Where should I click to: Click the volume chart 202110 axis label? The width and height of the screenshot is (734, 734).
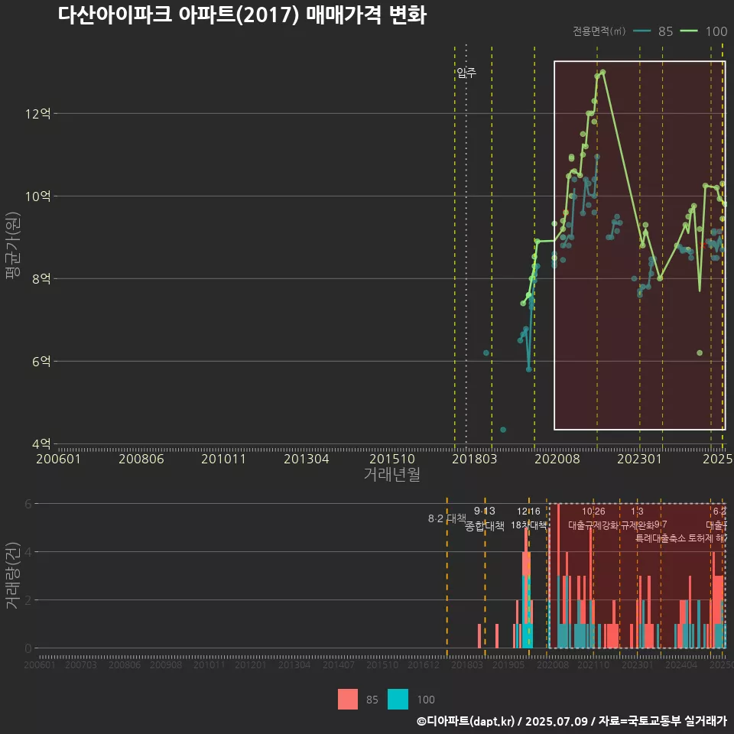click(x=593, y=664)
